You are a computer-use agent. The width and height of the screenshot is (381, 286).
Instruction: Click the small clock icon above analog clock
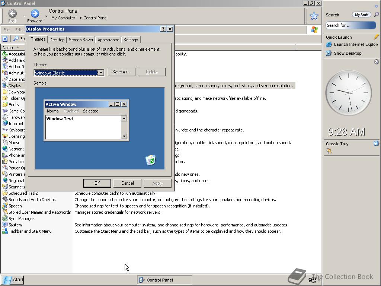[376, 62]
